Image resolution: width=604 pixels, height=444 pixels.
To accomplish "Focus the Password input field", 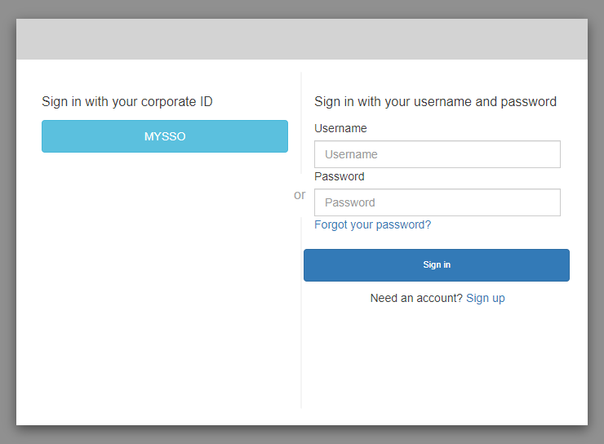I will pos(437,202).
